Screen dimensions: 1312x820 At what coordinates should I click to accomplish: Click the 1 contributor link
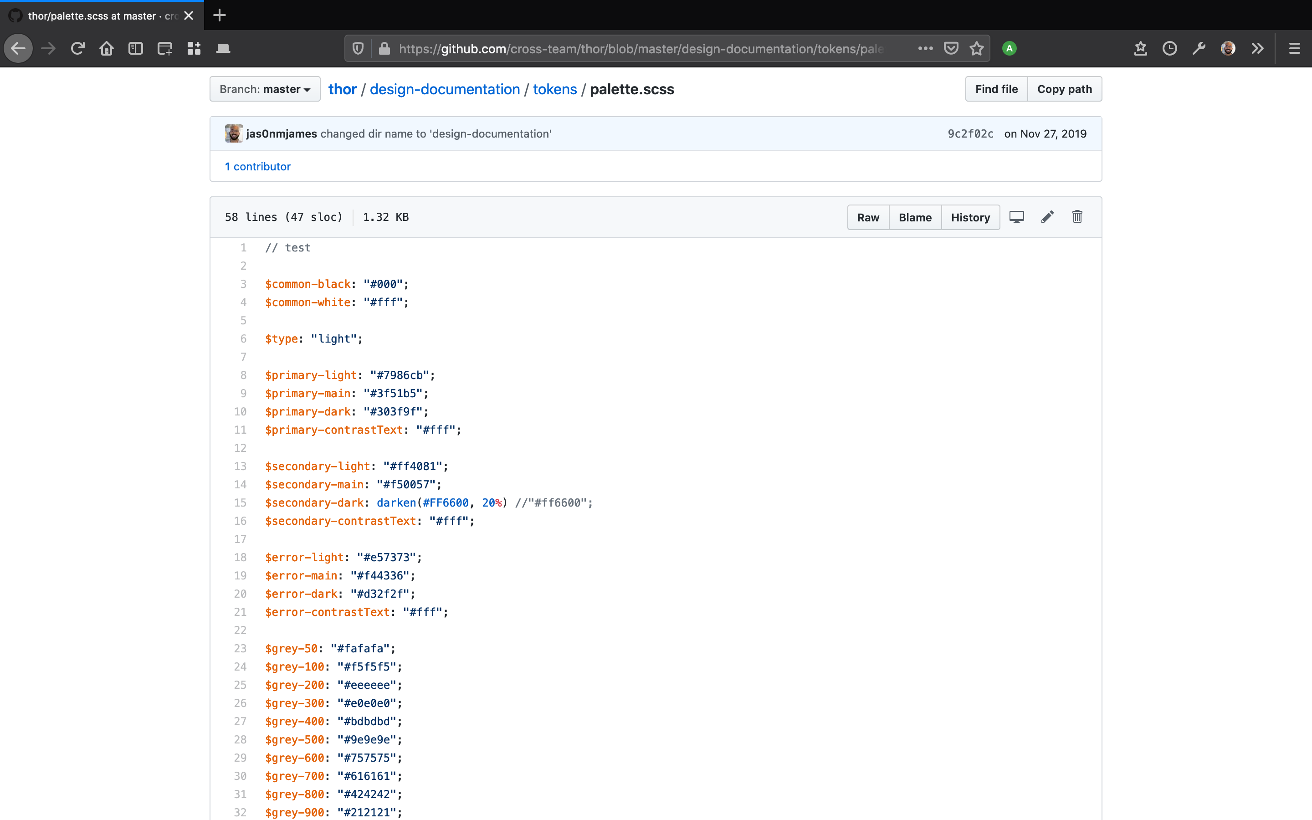coord(257,166)
